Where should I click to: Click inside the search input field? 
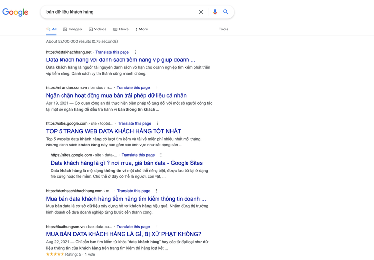(x=118, y=12)
